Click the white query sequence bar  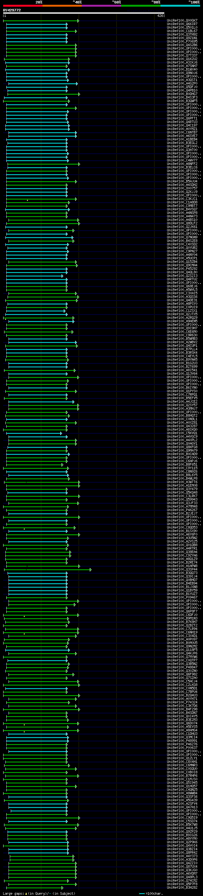84,13
